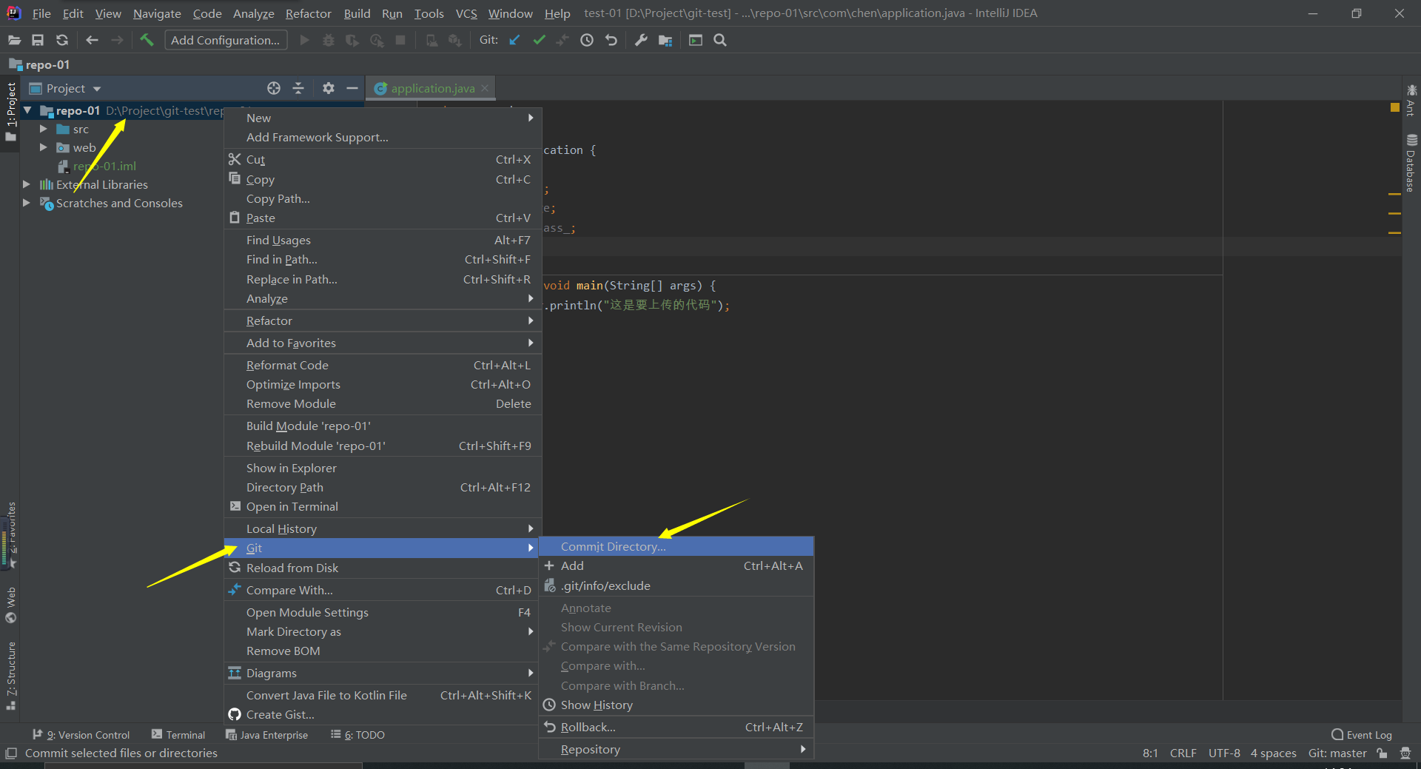Image resolution: width=1421 pixels, height=769 pixels.
Task: Click the Git Commit checkmark icon
Action: 539,40
